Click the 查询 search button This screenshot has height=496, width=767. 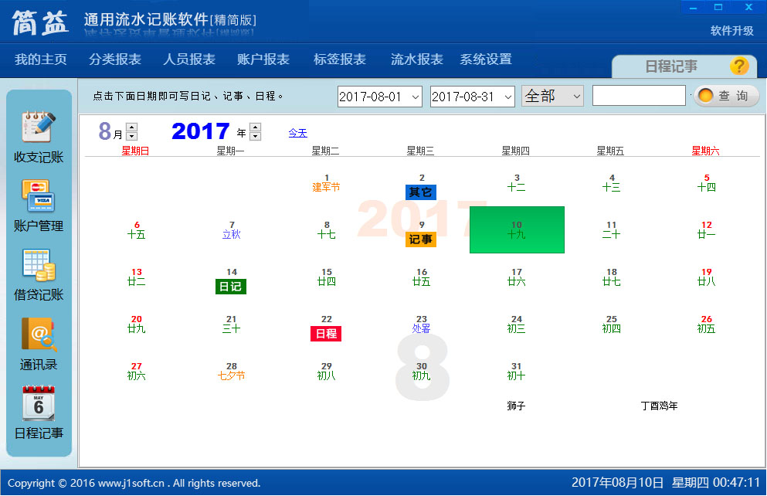pyautogui.click(x=726, y=95)
